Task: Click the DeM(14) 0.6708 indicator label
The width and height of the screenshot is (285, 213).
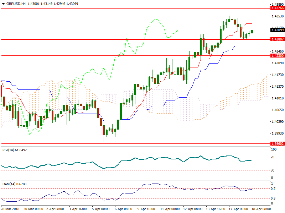Action: pos(15,184)
